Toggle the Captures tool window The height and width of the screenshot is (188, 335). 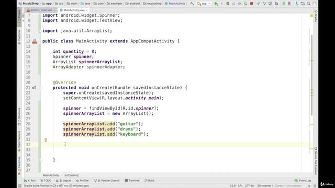point(19,37)
